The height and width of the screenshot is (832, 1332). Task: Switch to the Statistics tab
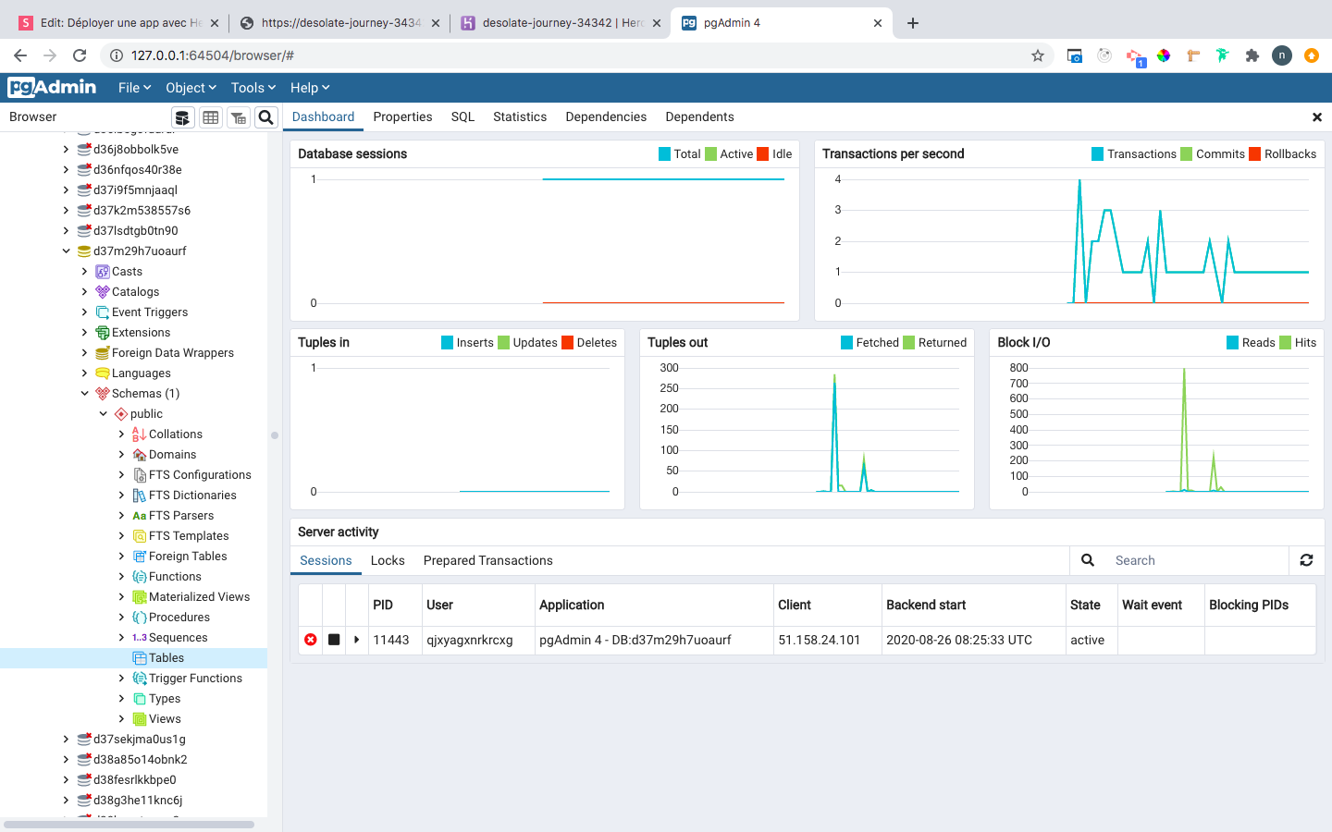[520, 116]
